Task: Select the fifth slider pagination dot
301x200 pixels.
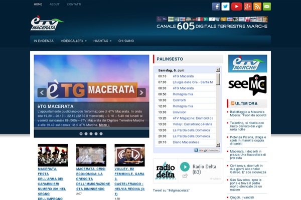Action: coord(101,134)
